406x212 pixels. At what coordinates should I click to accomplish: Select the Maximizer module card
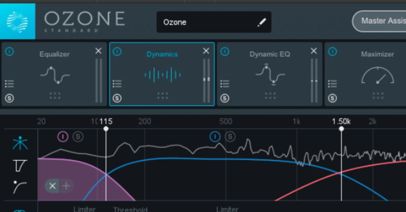tap(365, 74)
